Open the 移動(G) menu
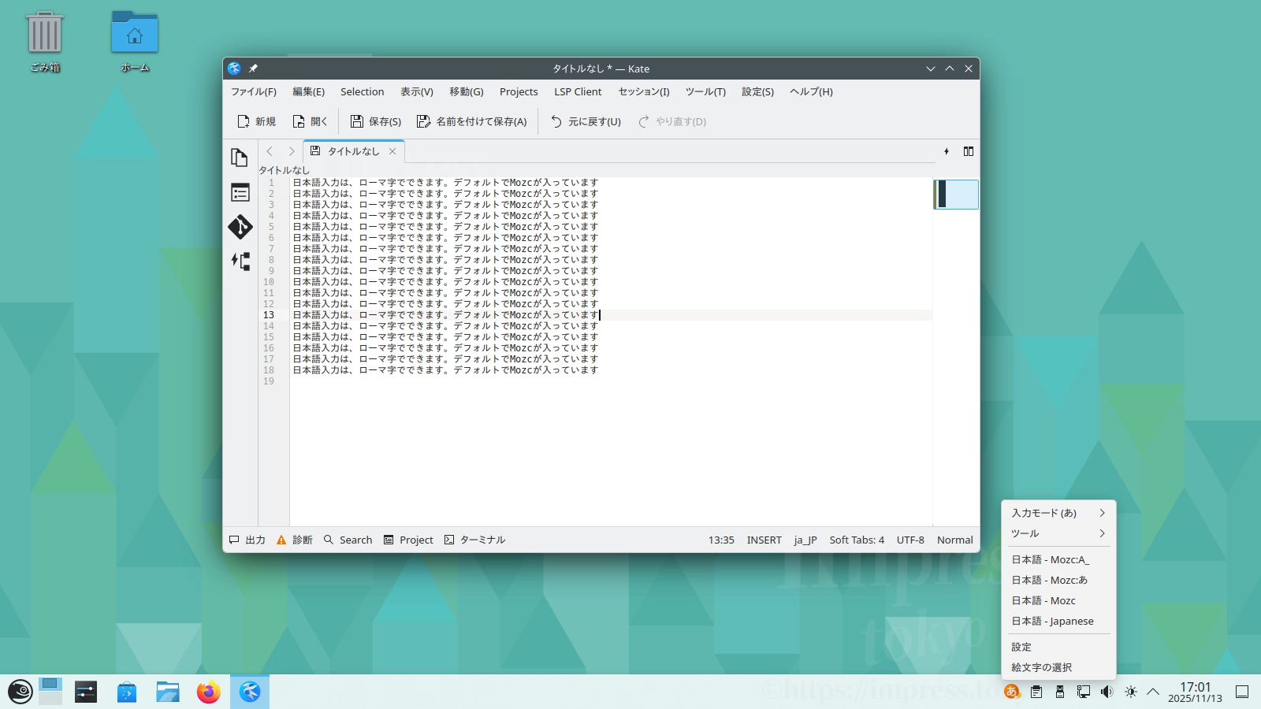Screen dimensions: 1261x709 (467, 91)
